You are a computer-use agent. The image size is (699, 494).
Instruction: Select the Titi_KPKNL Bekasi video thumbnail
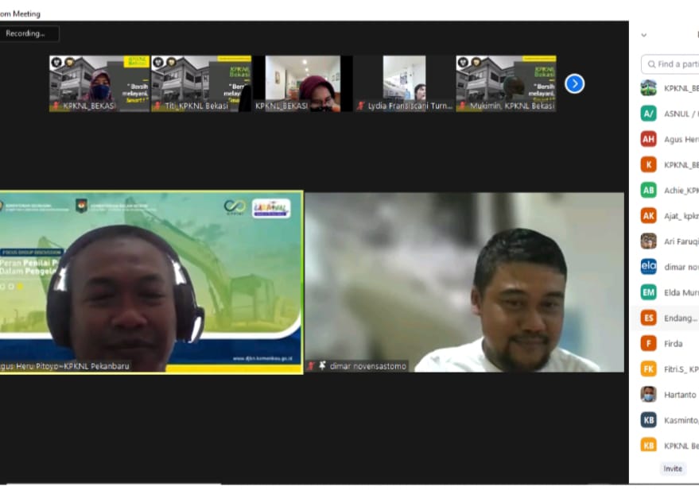[x=201, y=83]
